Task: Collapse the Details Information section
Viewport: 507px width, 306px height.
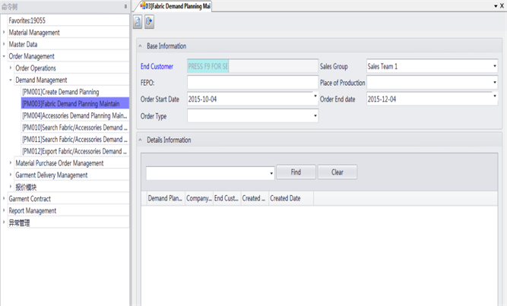Action: [140, 140]
